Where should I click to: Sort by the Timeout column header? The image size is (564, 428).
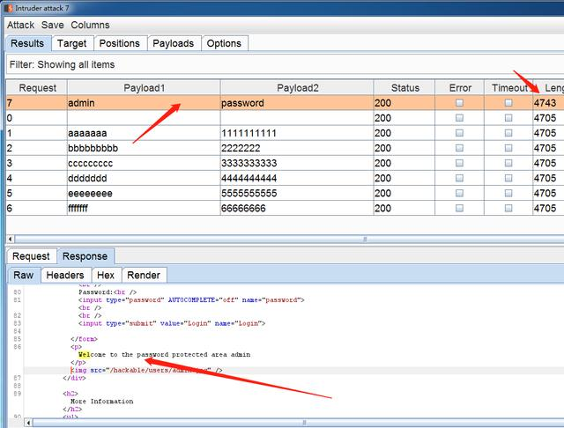coord(508,88)
